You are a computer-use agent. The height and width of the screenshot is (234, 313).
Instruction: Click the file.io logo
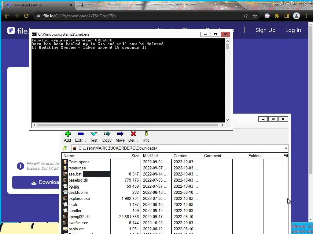[18, 31]
